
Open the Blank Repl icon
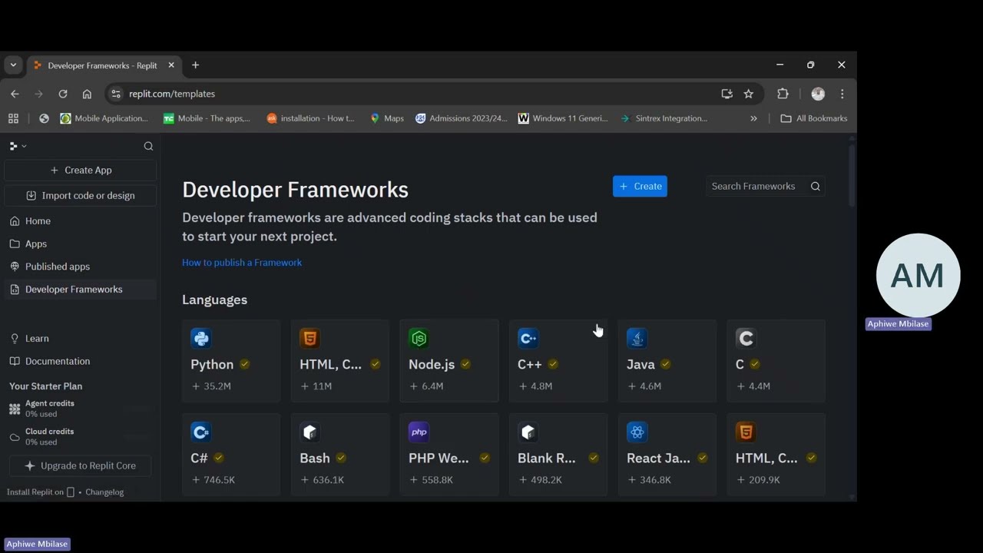(x=528, y=432)
